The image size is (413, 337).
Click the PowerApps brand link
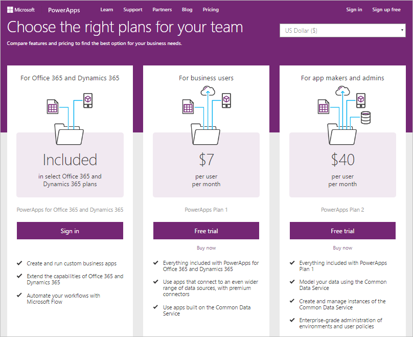point(64,10)
